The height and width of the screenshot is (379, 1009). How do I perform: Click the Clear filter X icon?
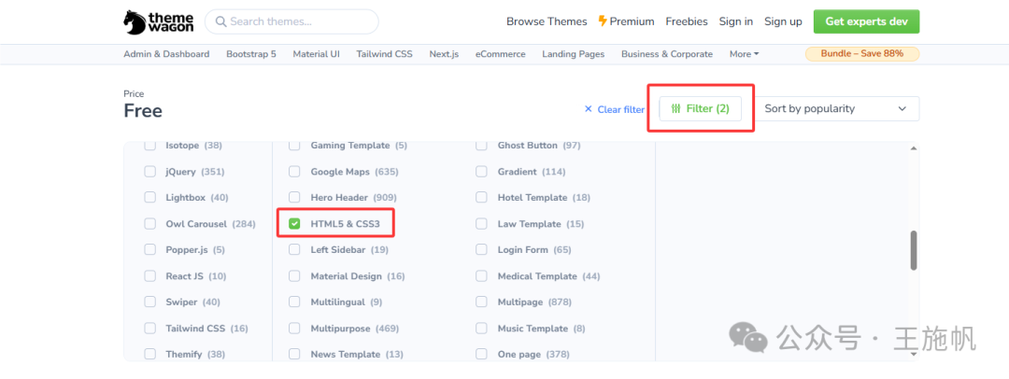[x=589, y=108]
